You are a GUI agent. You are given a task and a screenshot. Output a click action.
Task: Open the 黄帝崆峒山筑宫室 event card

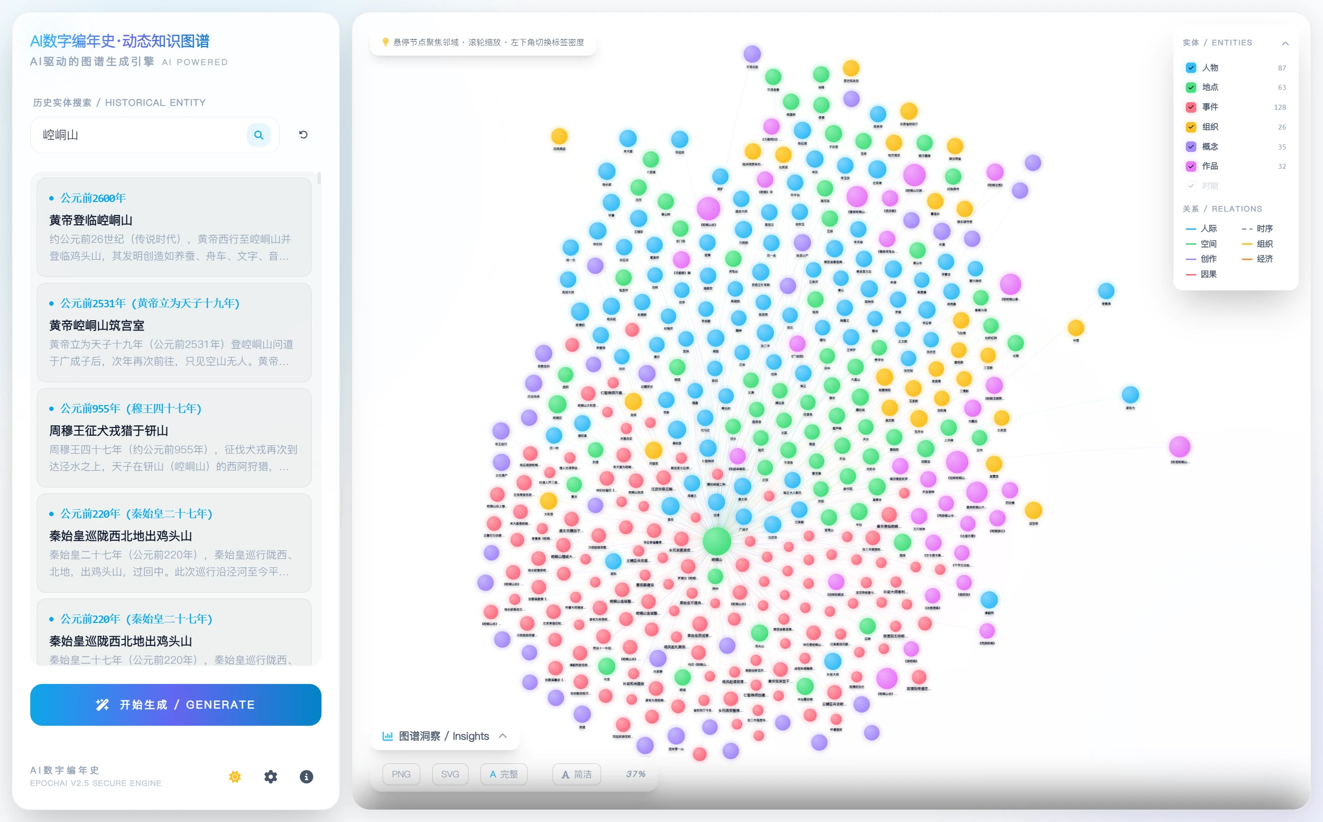(174, 332)
